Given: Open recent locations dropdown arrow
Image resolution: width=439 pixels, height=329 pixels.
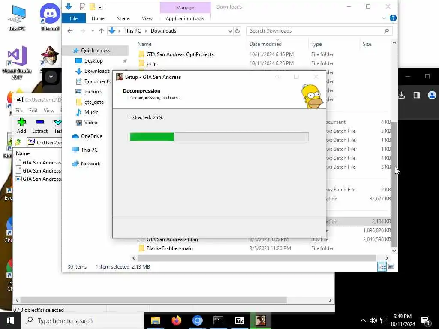Looking at the screenshot, I should tap(93, 31).
